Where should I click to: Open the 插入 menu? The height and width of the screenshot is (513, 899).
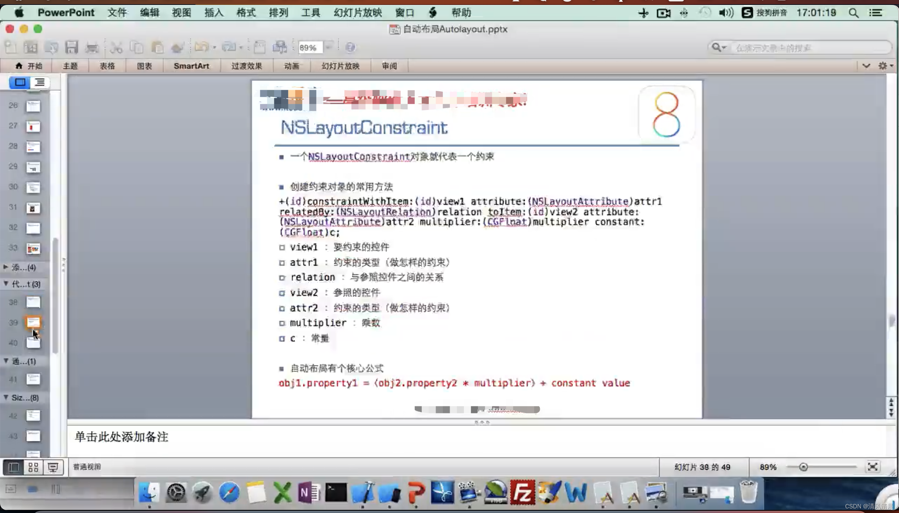tap(214, 13)
